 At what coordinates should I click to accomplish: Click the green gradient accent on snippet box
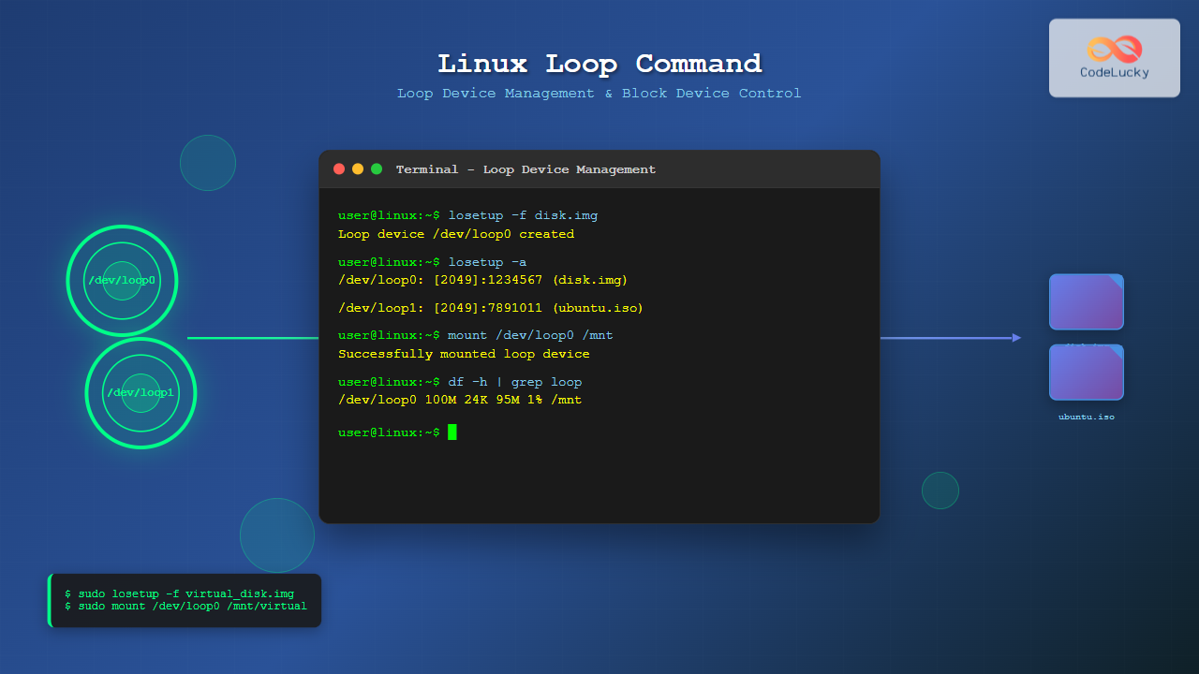pyautogui.click(x=51, y=599)
